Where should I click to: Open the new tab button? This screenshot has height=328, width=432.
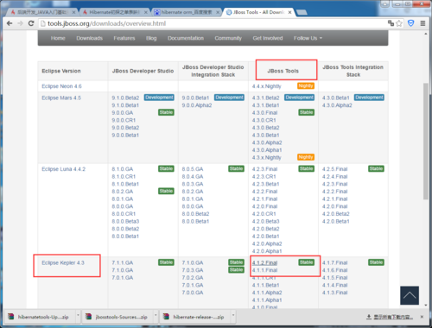pyautogui.click(x=302, y=12)
